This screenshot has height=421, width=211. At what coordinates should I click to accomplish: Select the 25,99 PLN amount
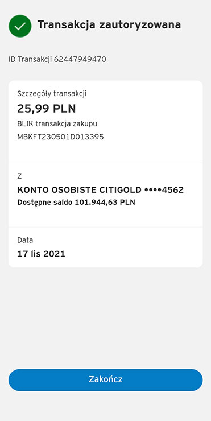(x=47, y=109)
